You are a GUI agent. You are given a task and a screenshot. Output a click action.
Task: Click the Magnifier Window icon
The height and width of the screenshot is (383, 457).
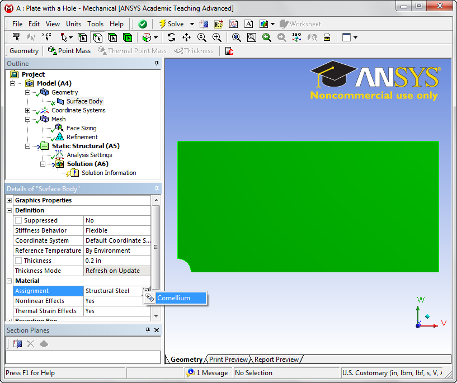pos(252,37)
